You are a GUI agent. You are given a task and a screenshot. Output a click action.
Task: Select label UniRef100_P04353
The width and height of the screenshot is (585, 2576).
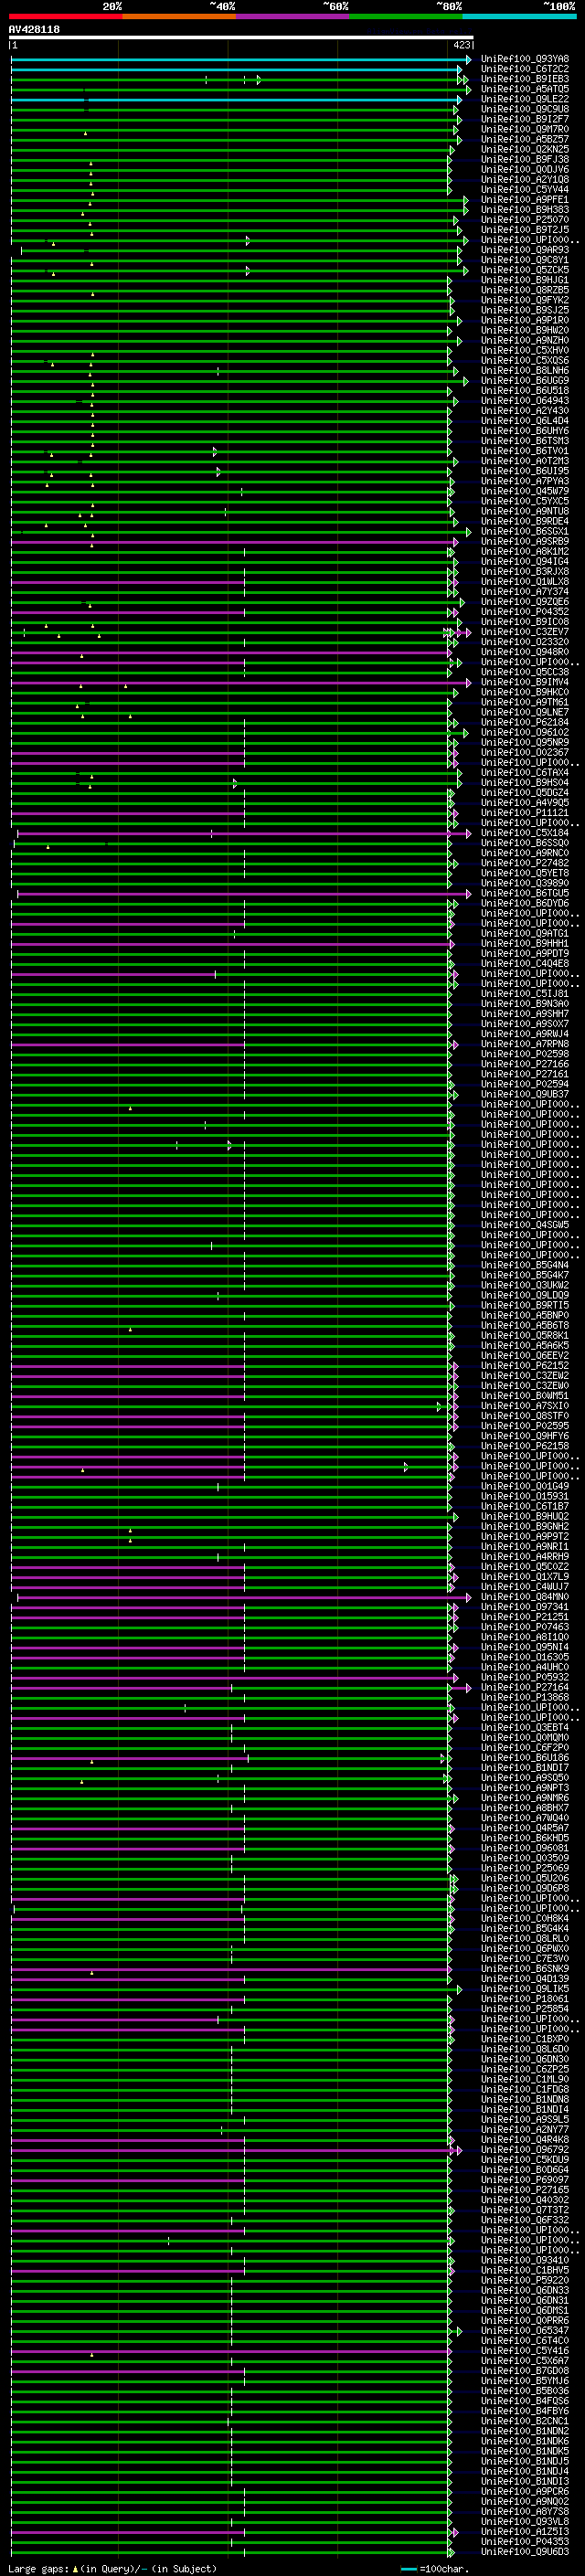coord(525,2541)
